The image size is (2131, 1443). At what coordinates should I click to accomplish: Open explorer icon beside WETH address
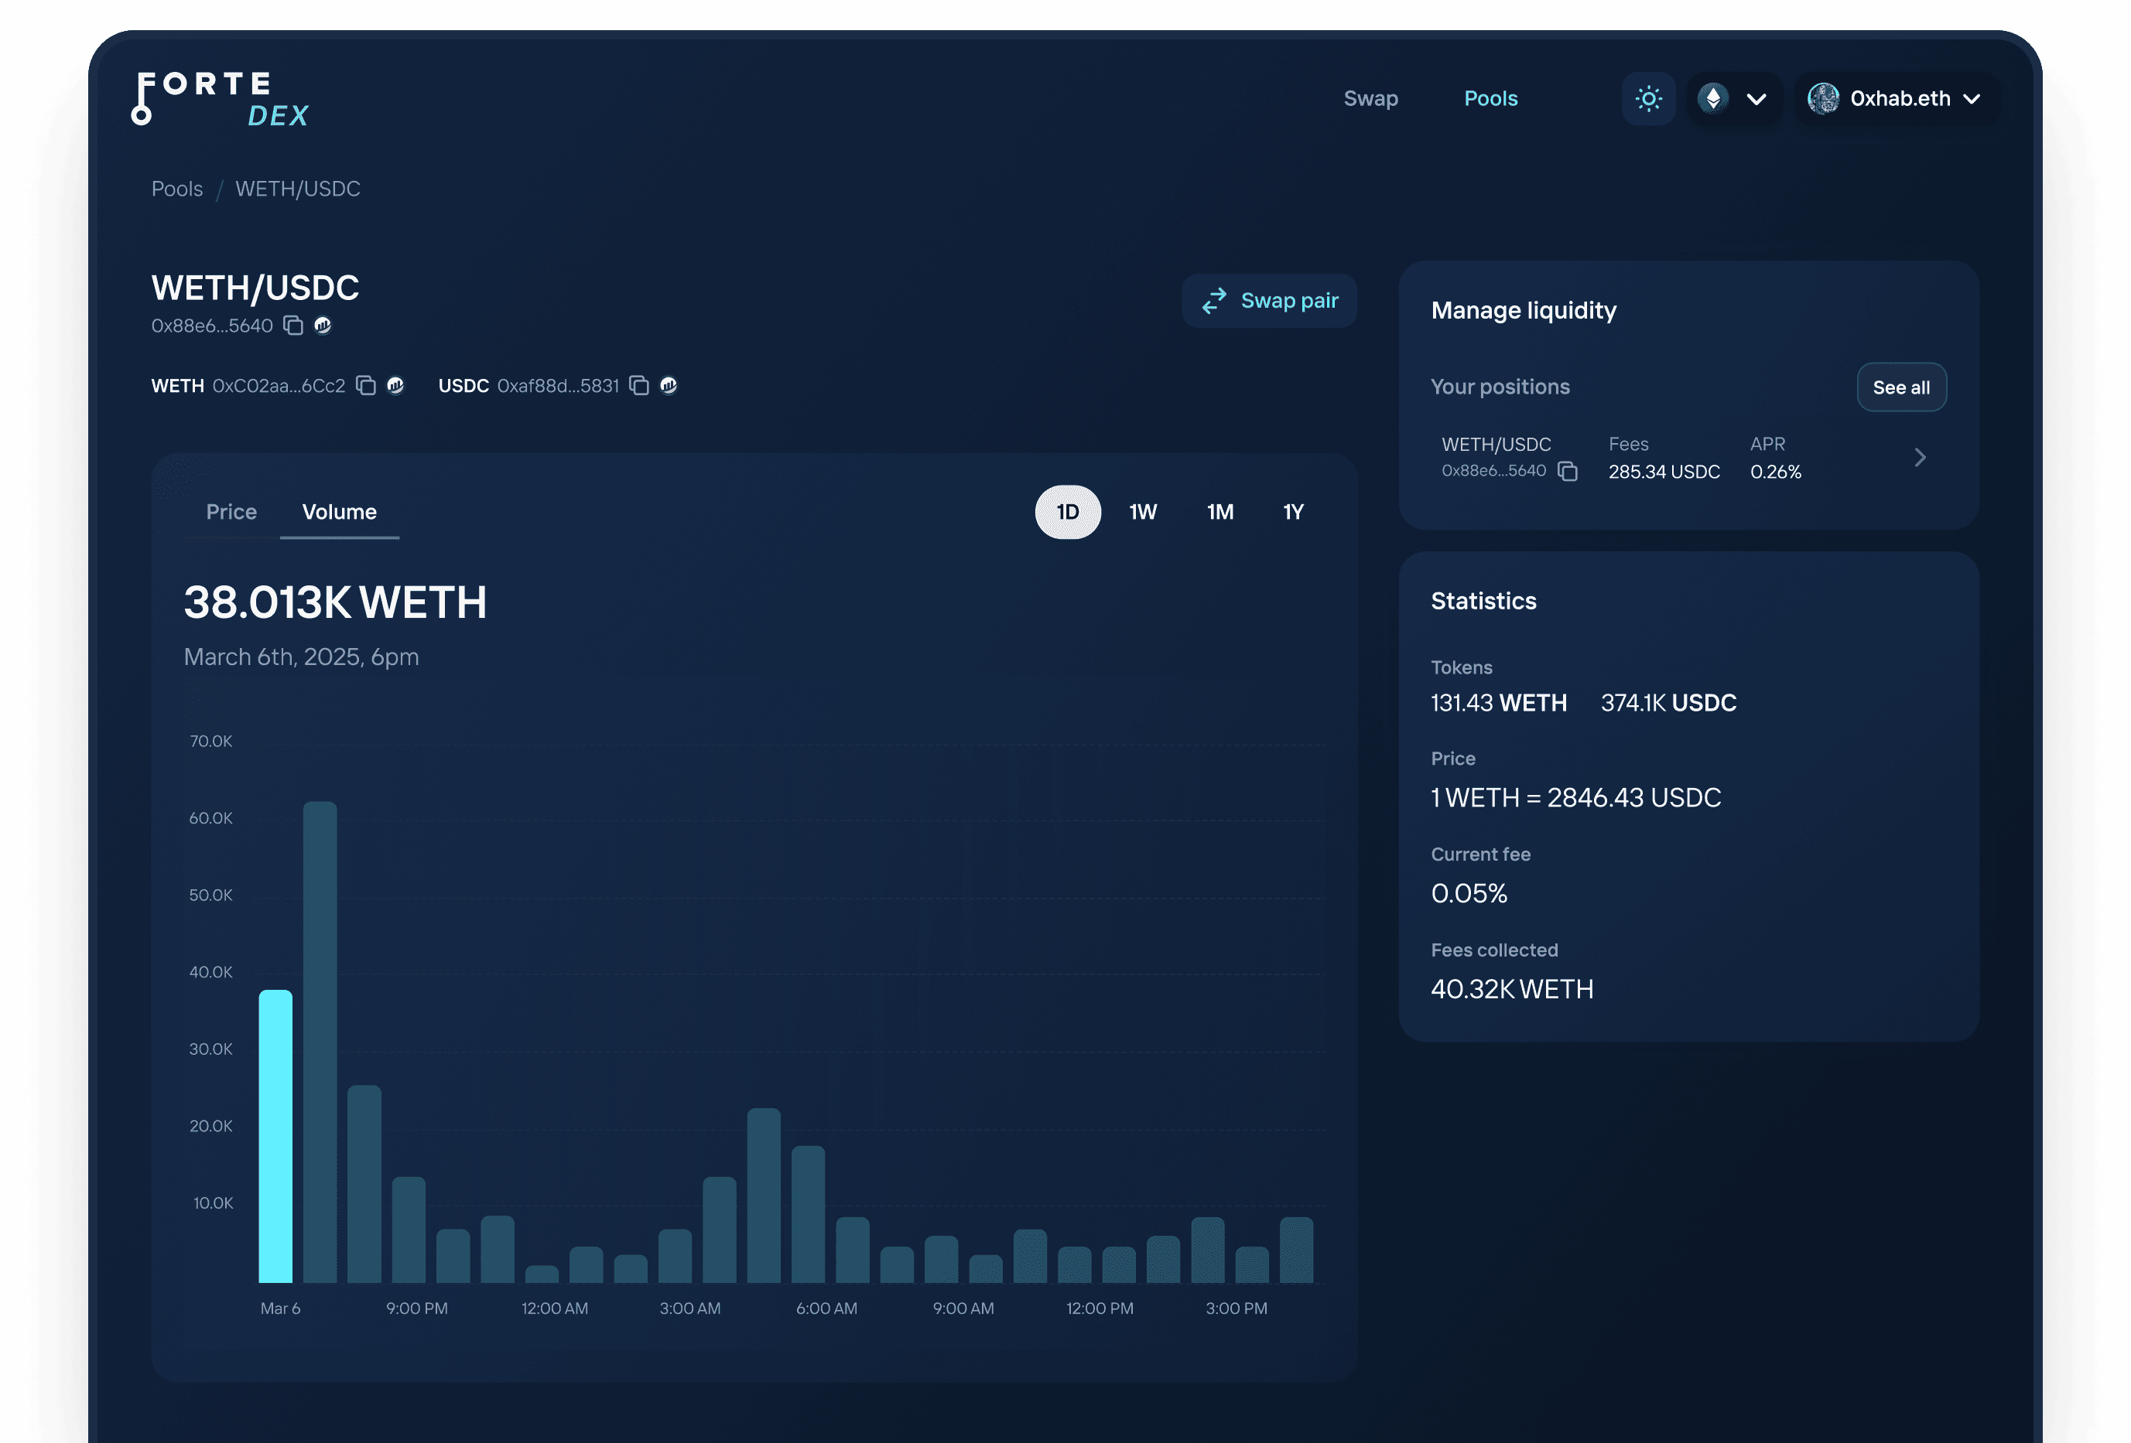(x=395, y=386)
